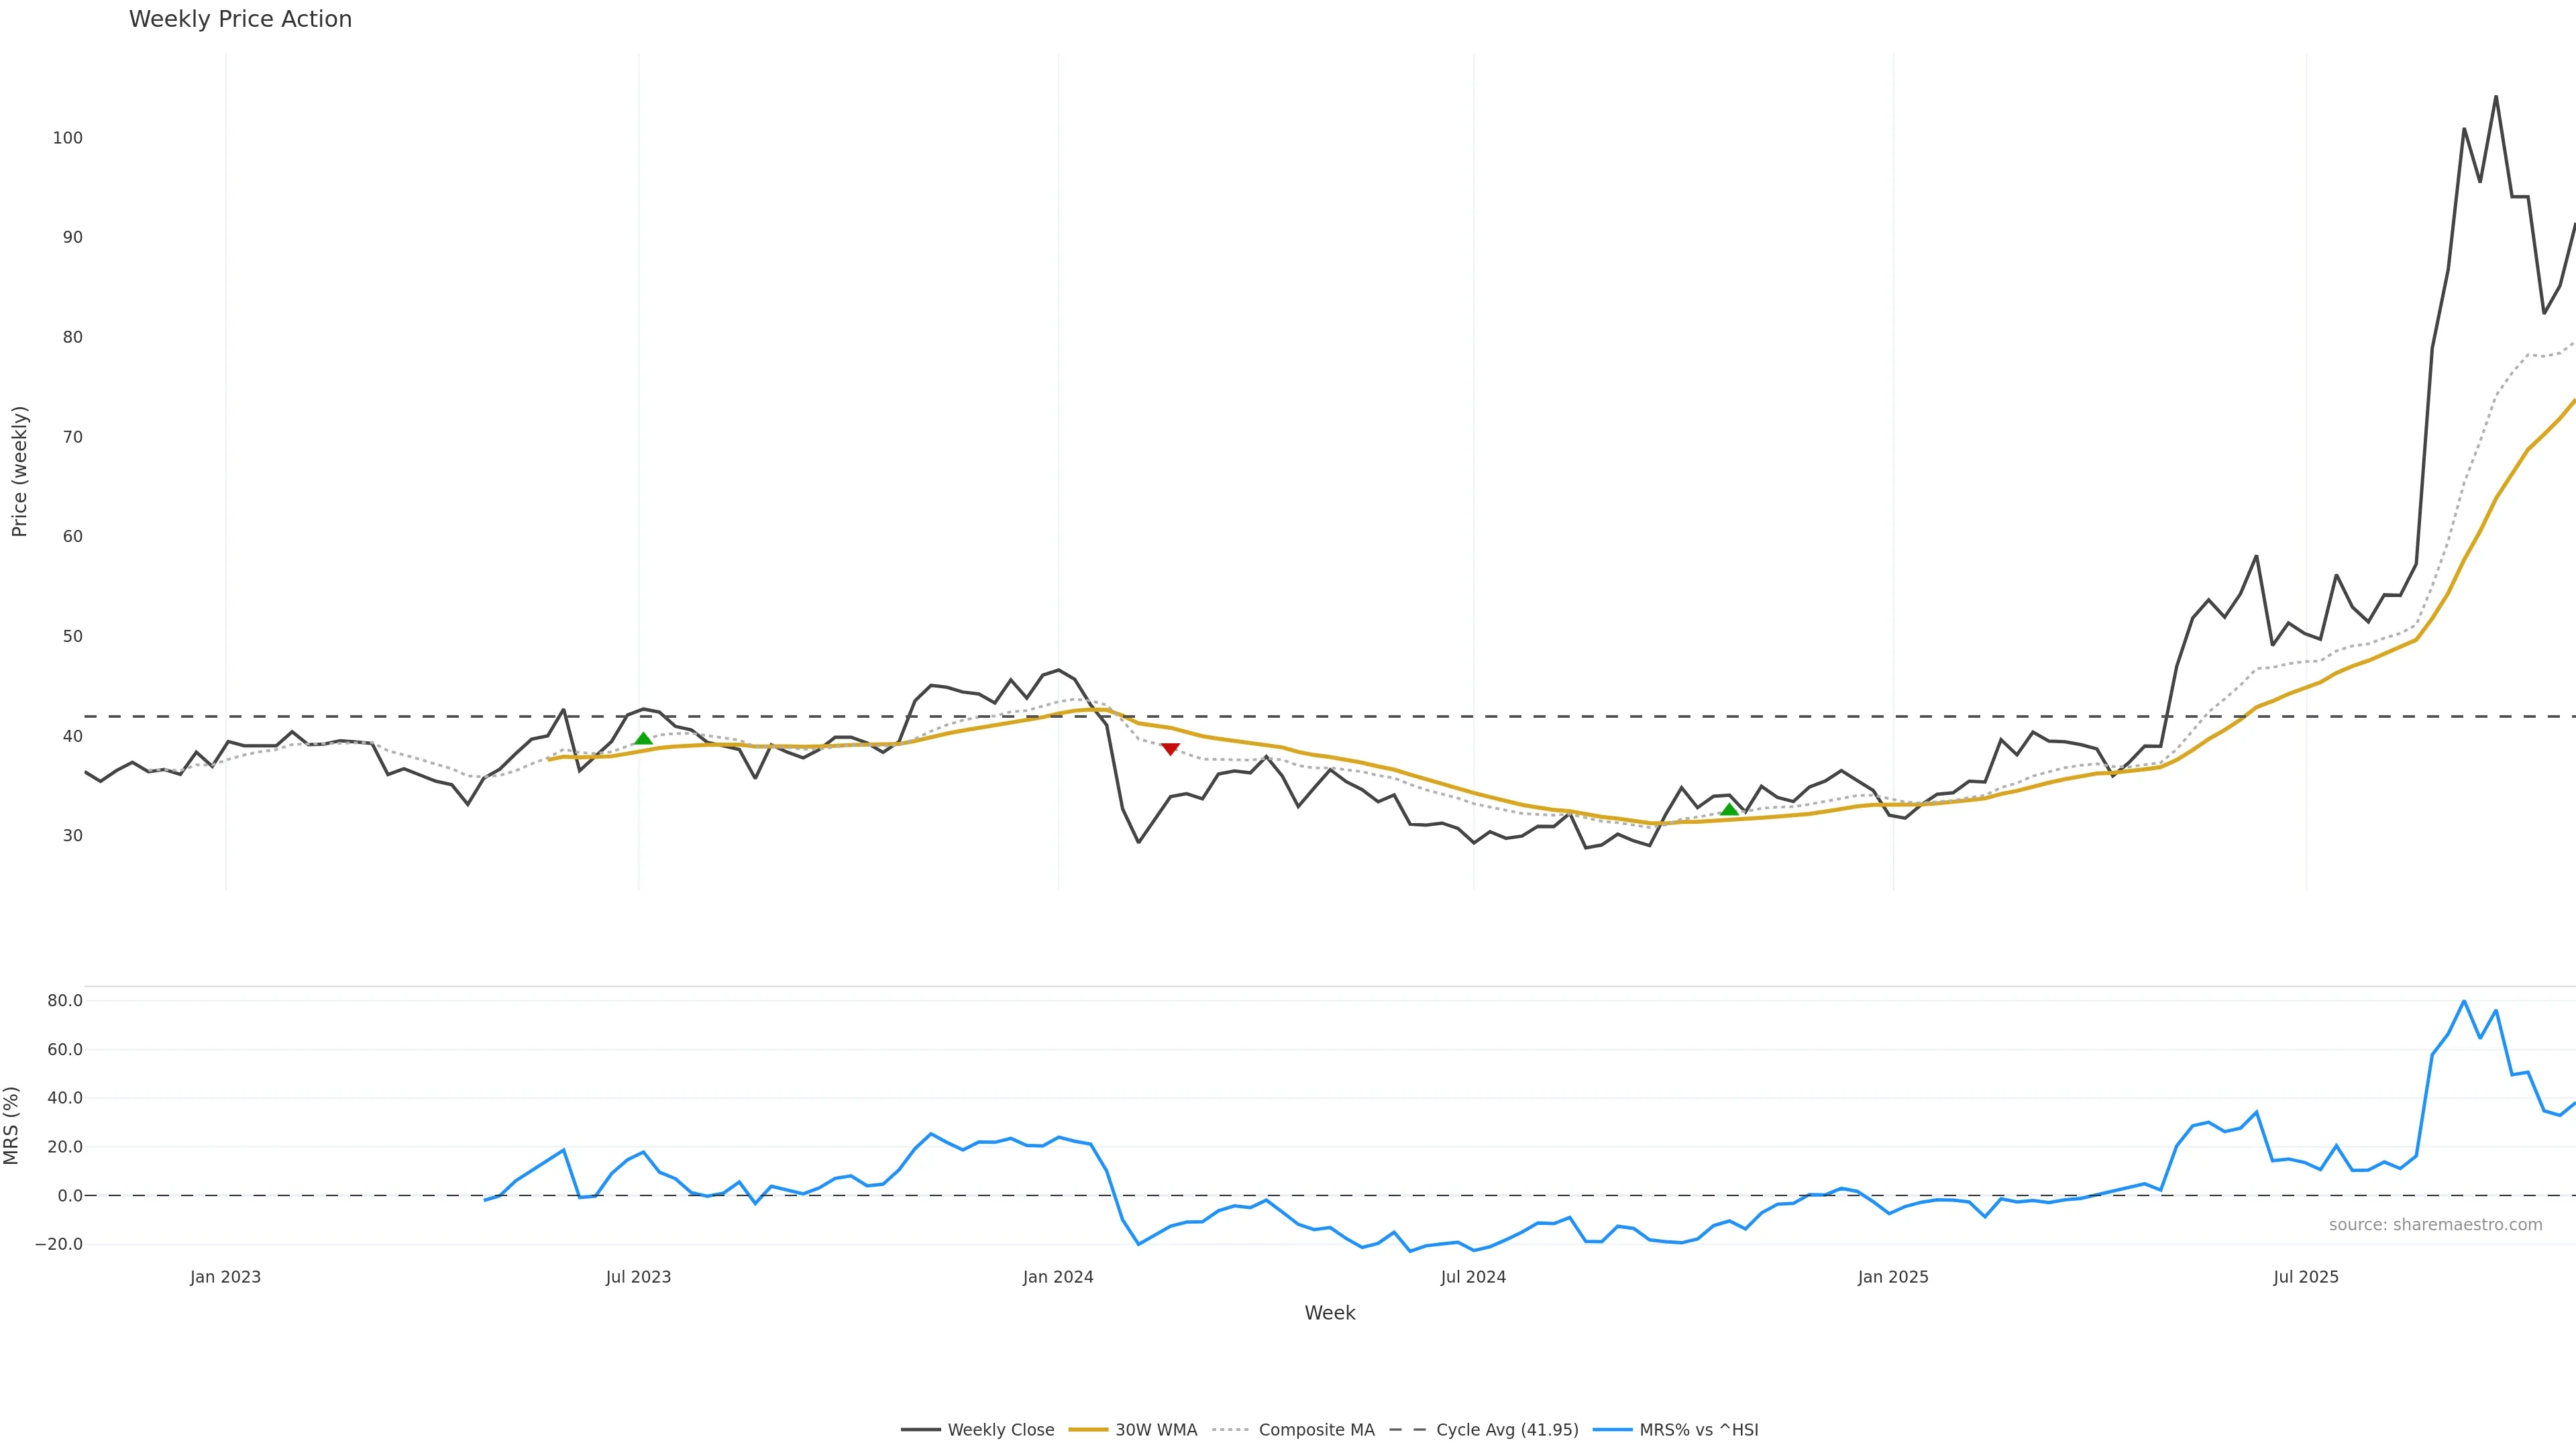Click the MRS (%) y-axis title
This screenshot has height=1449, width=2576.
point(12,1125)
